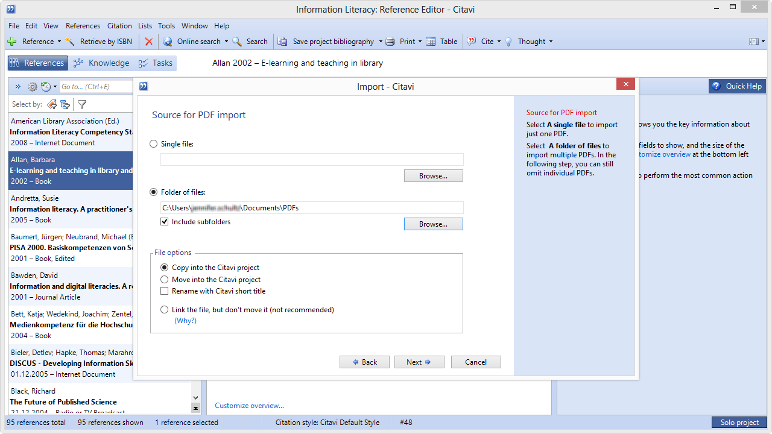
Task: Select Copy into the Citavi project option
Action: [165, 268]
